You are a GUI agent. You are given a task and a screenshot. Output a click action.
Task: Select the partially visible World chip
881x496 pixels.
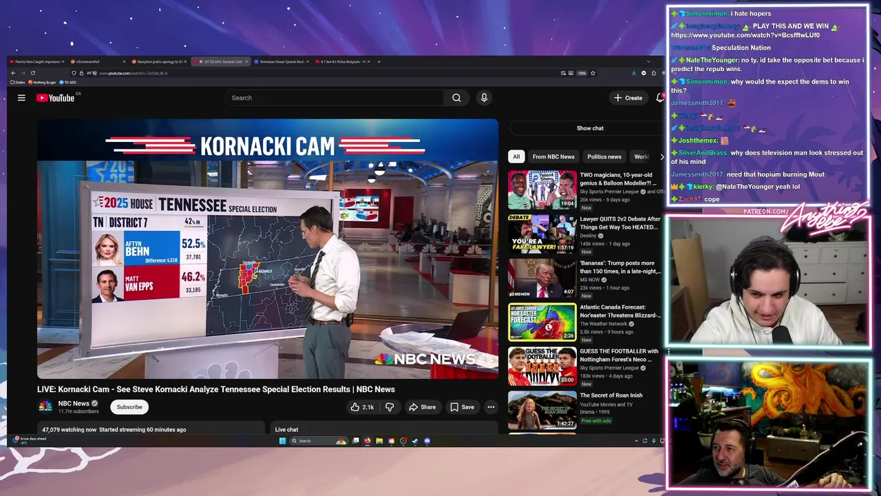(641, 156)
